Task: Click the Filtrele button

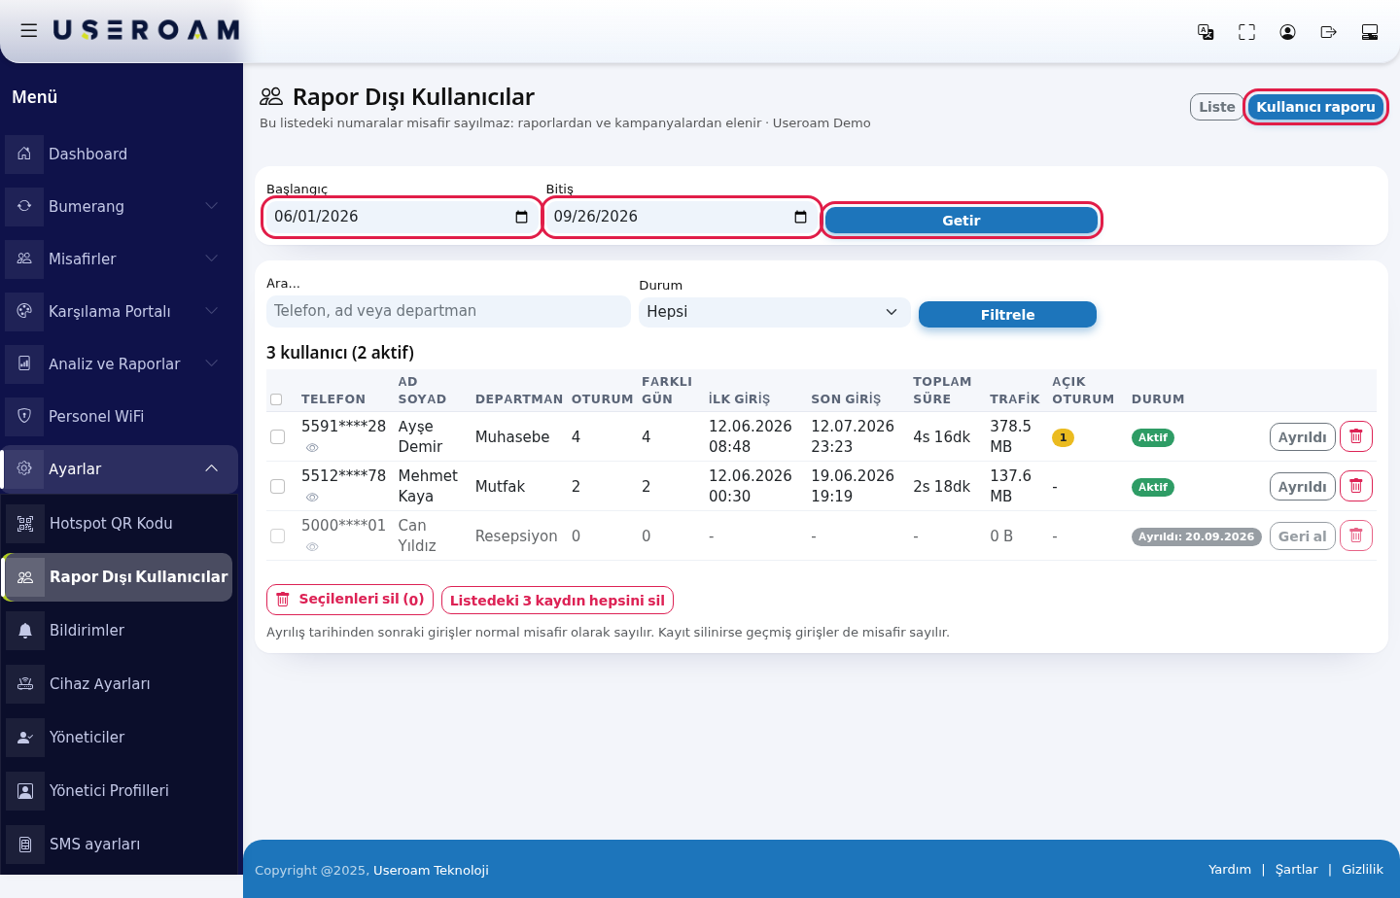Action: click(x=1007, y=315)
